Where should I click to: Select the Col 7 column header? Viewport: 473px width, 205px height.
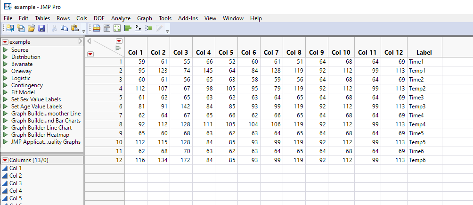[271, 52]
